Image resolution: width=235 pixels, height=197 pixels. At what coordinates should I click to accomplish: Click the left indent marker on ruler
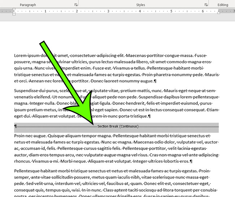pos(14,14)
